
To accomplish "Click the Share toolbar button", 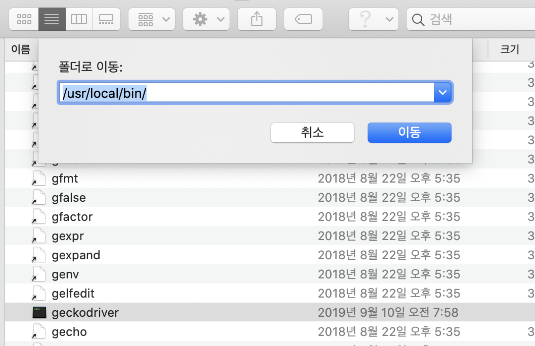I will coord(256,19).
